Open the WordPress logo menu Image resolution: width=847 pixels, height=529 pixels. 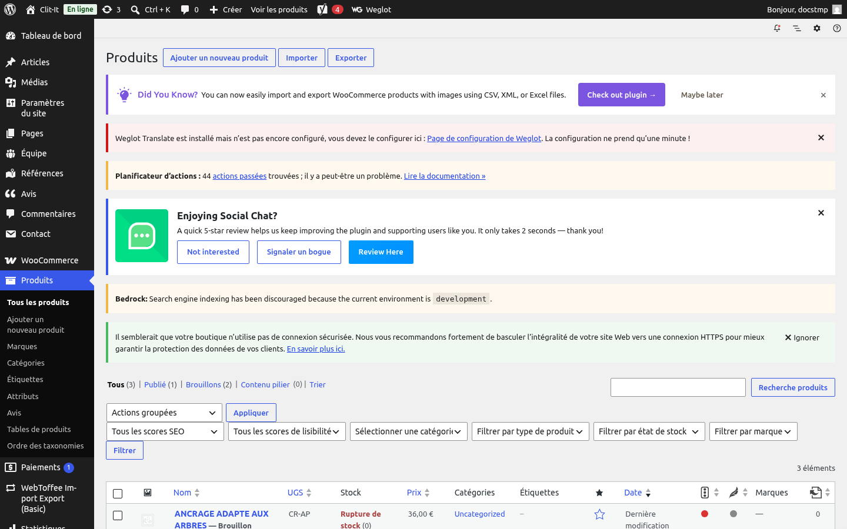coord(10,9)
